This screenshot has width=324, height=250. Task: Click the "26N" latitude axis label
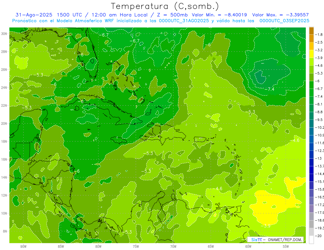point(5,70)
